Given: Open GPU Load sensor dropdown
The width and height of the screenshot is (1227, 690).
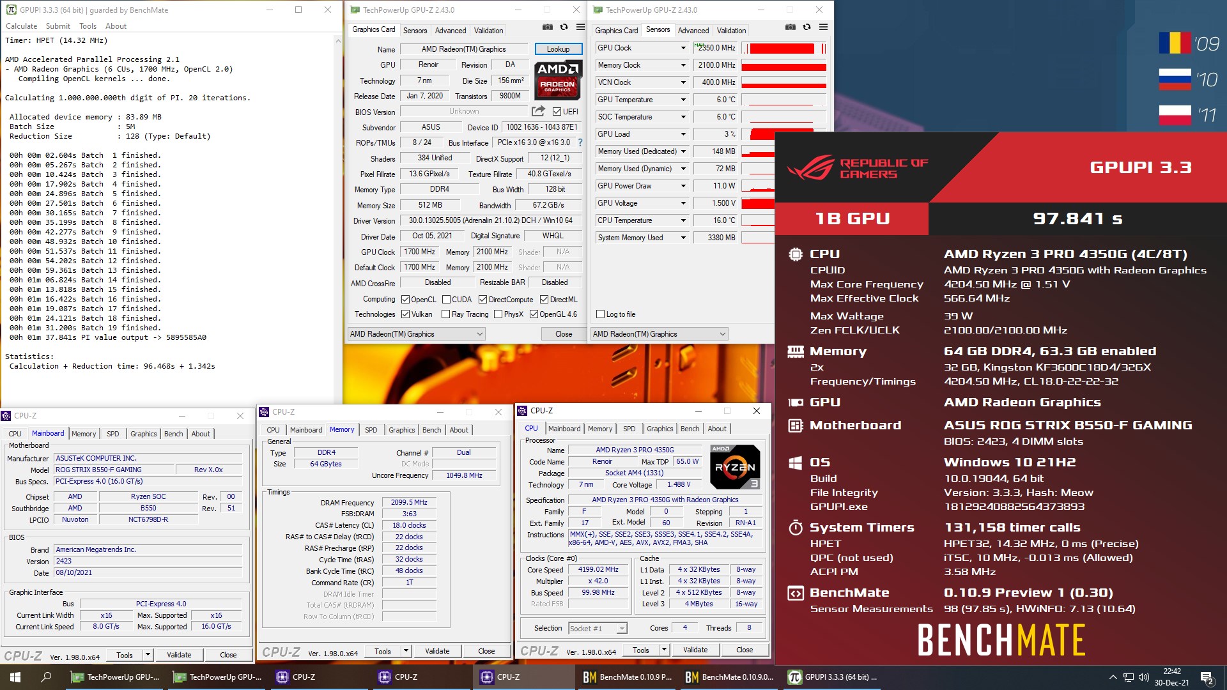Looking at the screenshot, I should (x=683, y=134).
